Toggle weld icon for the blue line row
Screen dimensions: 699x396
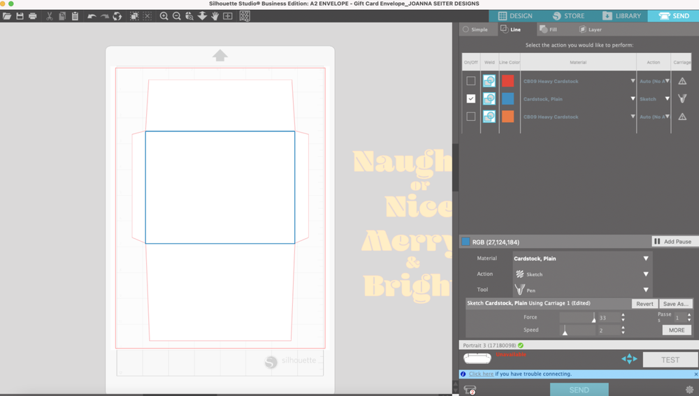489,98
